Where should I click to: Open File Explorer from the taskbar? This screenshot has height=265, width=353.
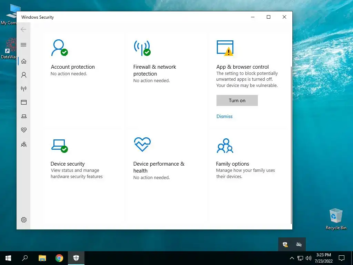42,258
